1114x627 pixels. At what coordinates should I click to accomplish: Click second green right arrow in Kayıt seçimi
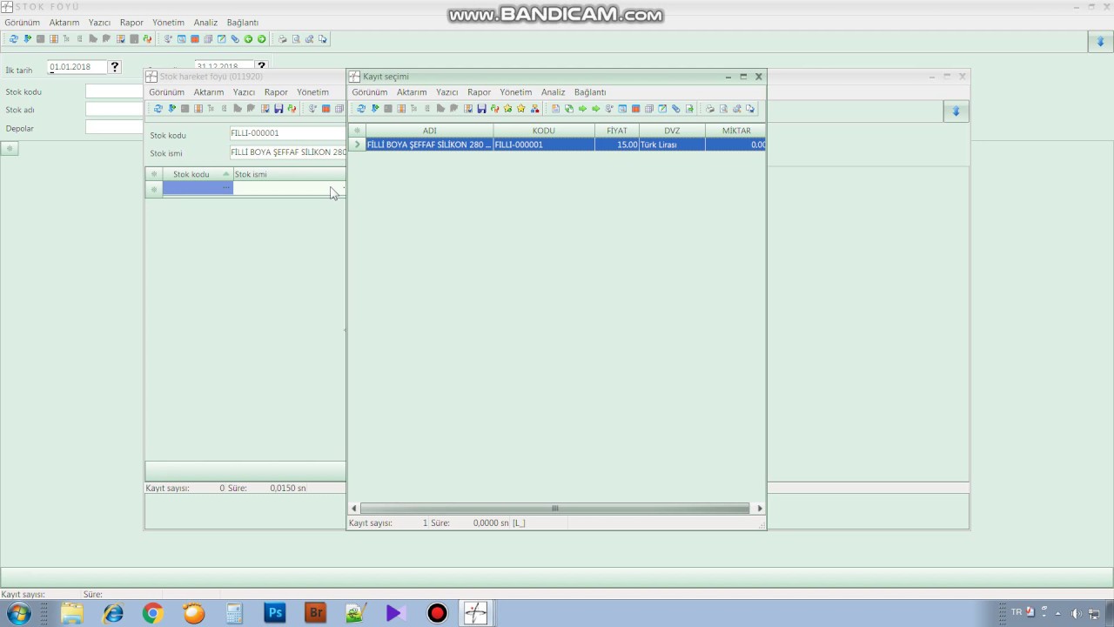click(596, 109)
